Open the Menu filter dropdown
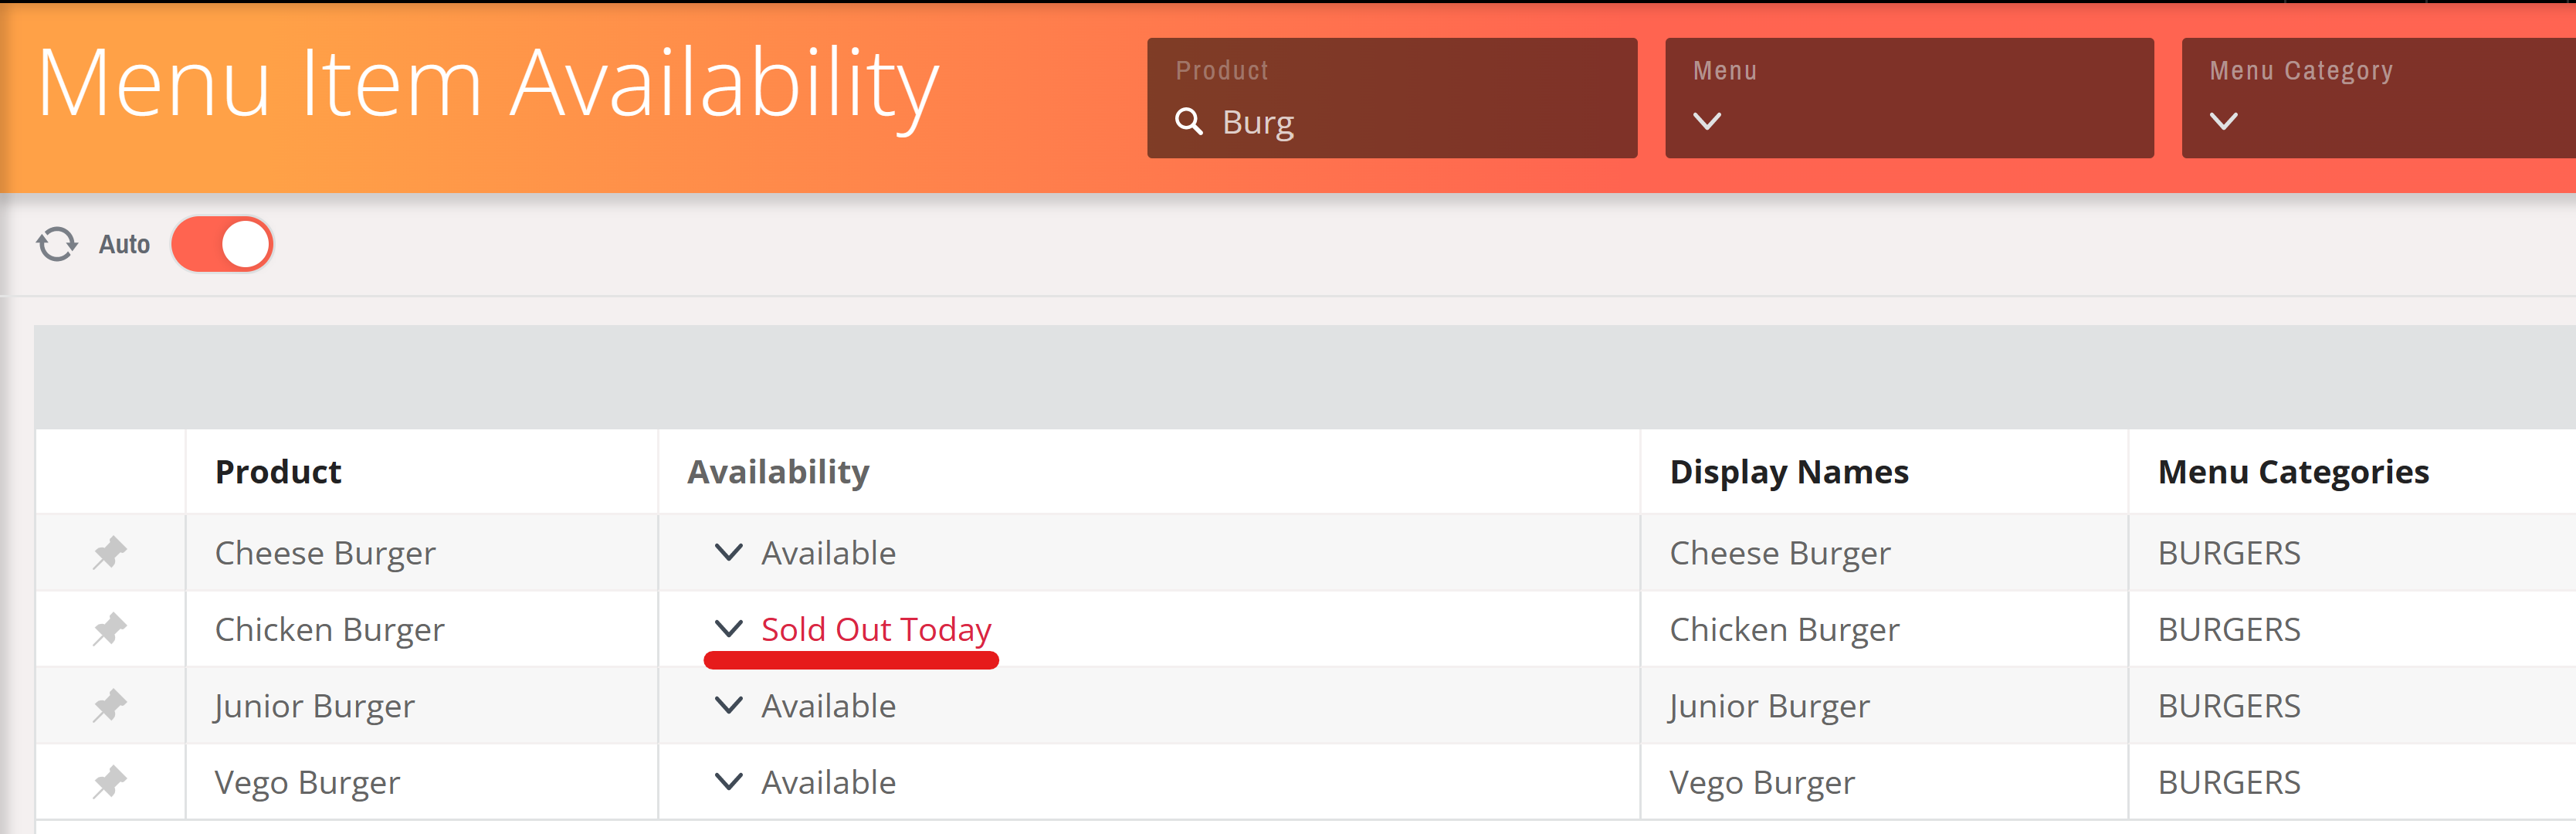This screenshot has height=834, width=2576. coord(1909,98)
